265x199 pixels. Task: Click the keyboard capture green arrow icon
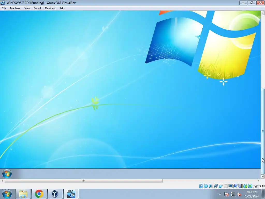[250, 186]
